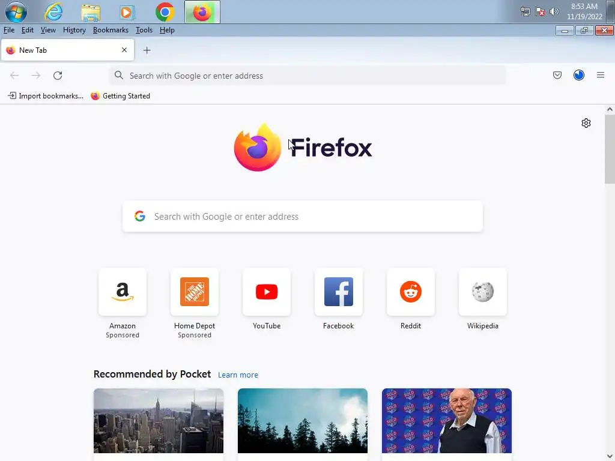Select the New Tab tab

67,50
